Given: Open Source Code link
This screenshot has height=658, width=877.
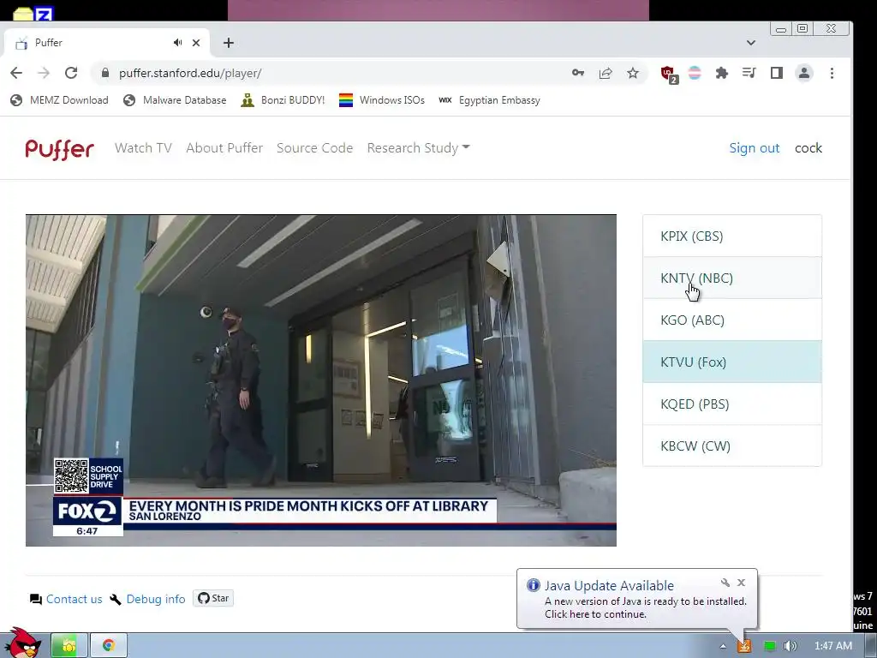Looking at the screenshot, I should point(315,147).
